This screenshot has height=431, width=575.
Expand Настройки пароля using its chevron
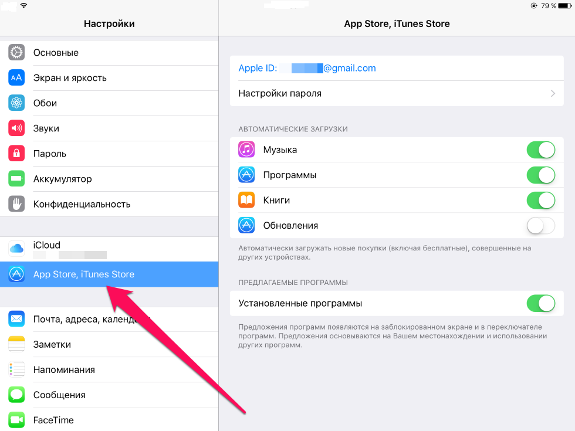(553, 94)
